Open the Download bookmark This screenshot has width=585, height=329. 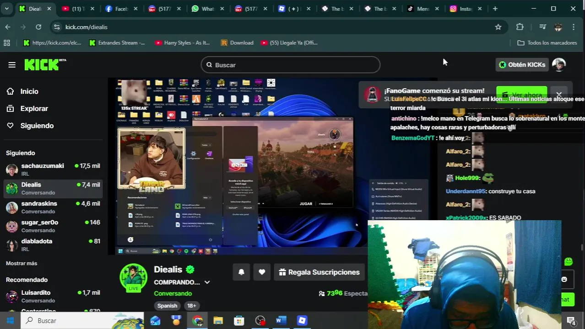237,42
